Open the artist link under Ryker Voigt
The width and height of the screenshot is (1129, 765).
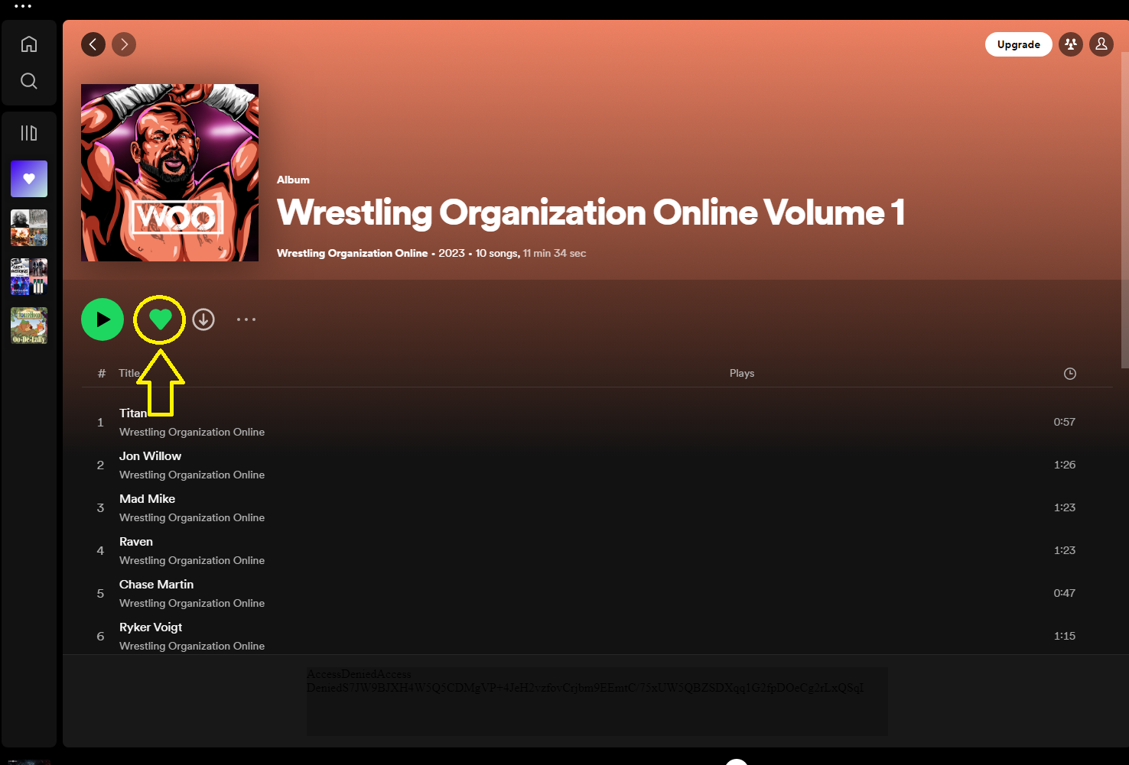tap(192, 646)
